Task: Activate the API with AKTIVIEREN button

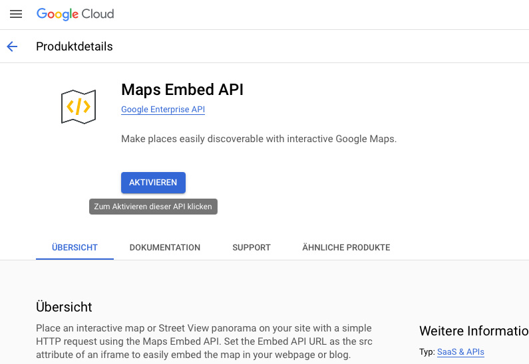Action: pos(153,183)
